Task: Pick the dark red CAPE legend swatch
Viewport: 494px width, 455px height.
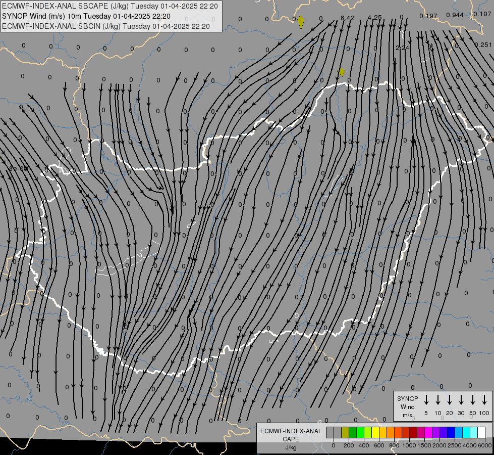Action: coord(413,432)
